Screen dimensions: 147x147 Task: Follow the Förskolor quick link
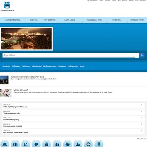[x=62, y=66]
